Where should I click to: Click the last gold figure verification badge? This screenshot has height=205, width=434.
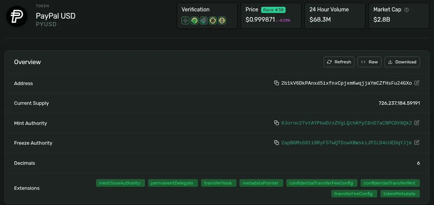(x=222, y=20)
